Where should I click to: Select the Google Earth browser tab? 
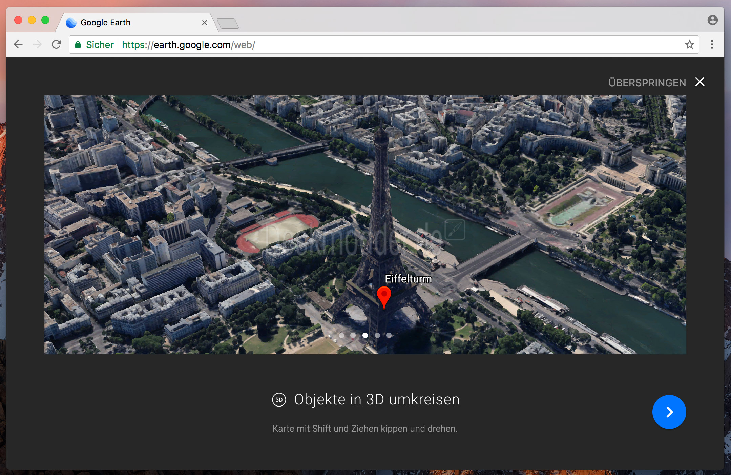(x=137, y=23)
